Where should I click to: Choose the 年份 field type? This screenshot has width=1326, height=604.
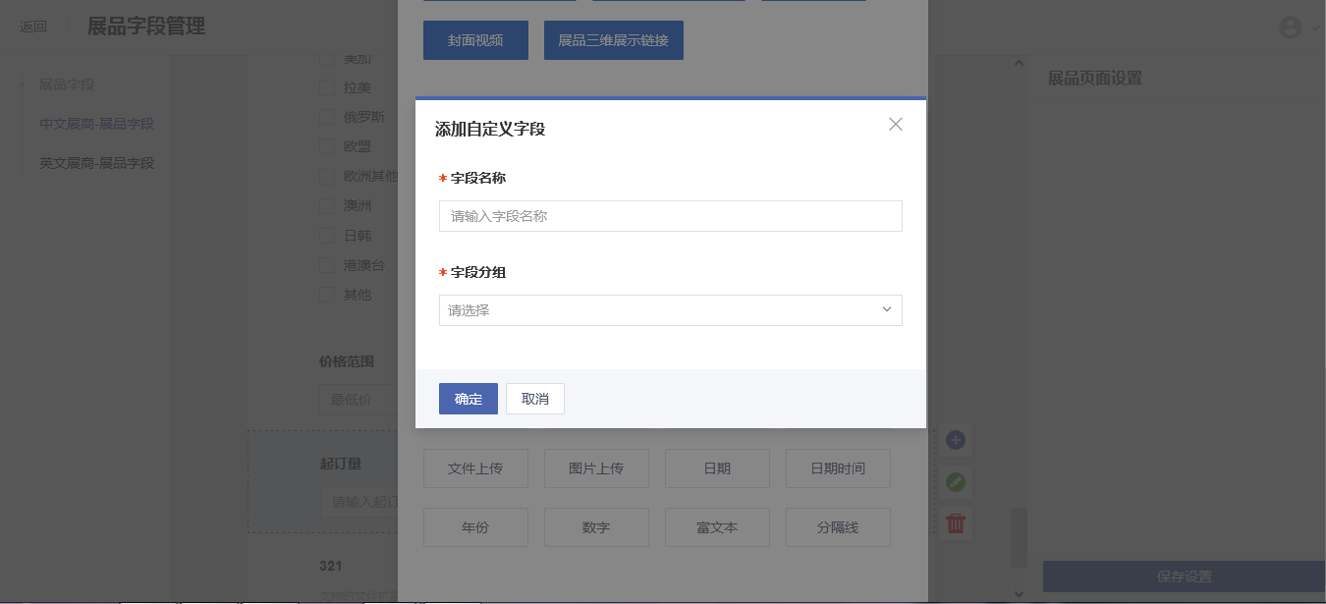point(475,527)
